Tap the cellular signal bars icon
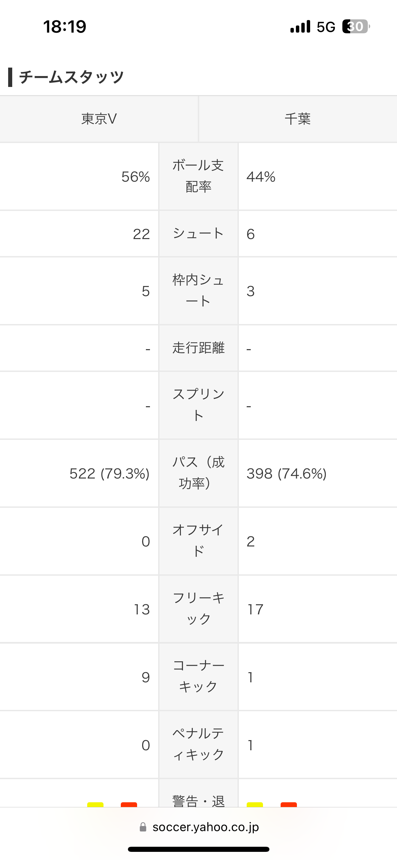Screen dimensions: 397x860 [x=300, y=26]
